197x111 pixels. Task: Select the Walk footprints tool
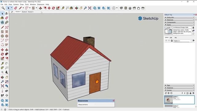pyautogui.click(x=2, y=95)
